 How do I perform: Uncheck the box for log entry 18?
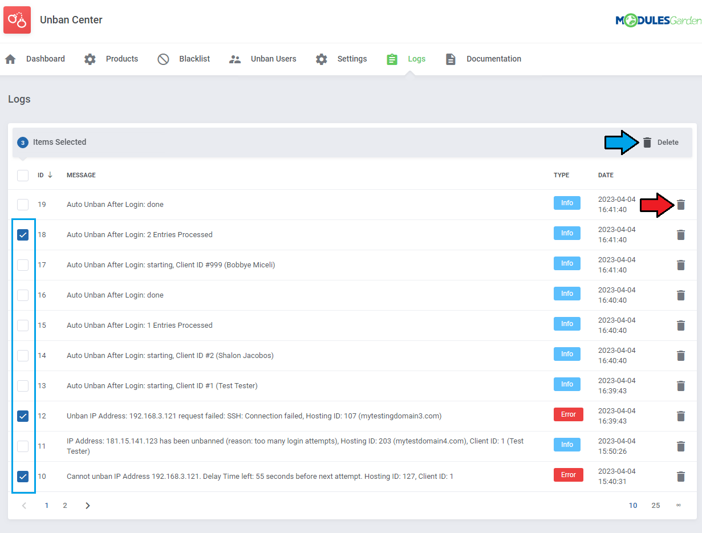pyautogui.click(x=23, y=235)
